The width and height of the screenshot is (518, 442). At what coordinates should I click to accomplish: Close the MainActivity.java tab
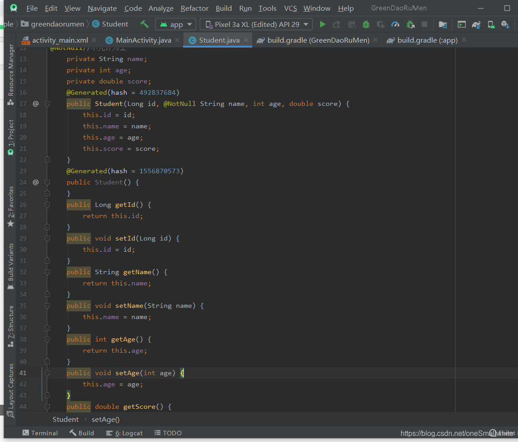pos(177,40)
